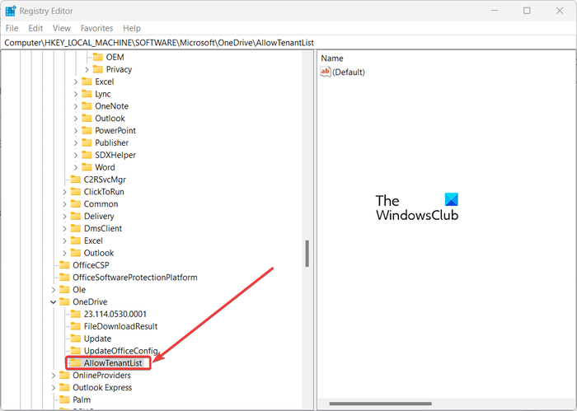Select the OneNote folder icon
The width and height of the screenshot is (577, 411).
click(87, 106)
